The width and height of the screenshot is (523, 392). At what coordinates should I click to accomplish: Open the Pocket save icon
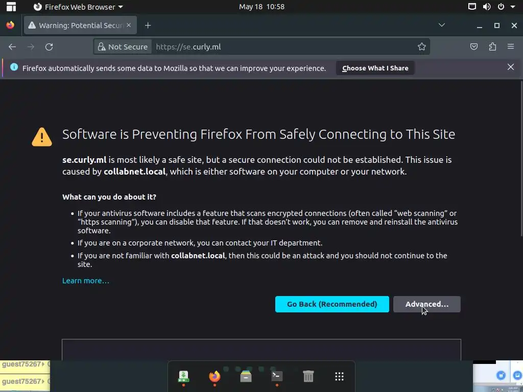473,47
